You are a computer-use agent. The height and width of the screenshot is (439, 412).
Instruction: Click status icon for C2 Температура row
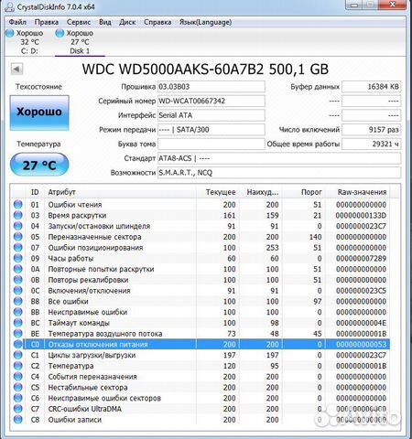18,366
